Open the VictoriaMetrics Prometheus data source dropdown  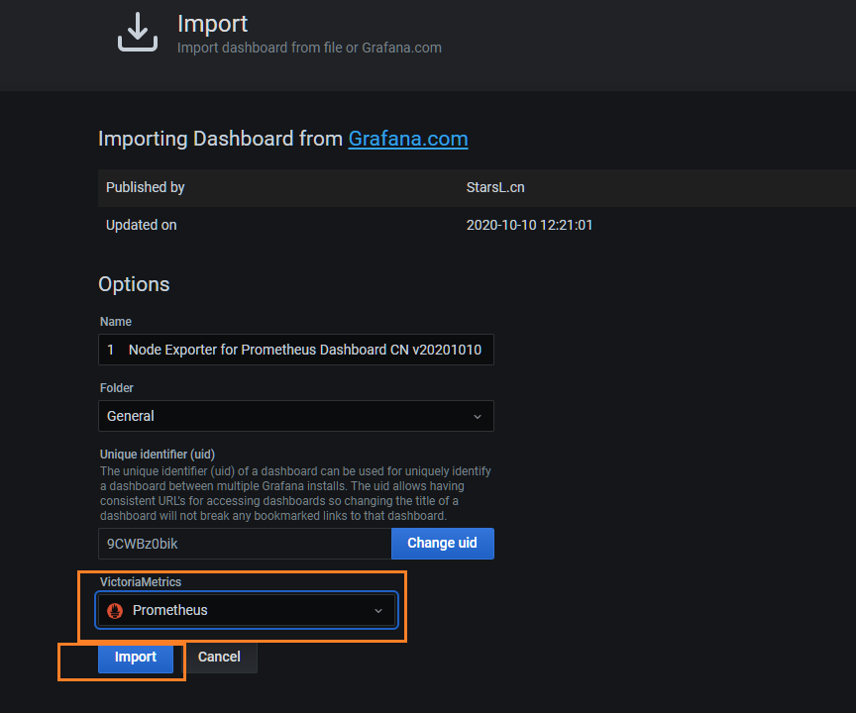[247, 610]
